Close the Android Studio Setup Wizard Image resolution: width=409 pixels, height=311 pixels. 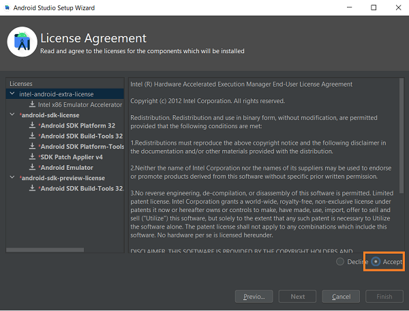398,8
